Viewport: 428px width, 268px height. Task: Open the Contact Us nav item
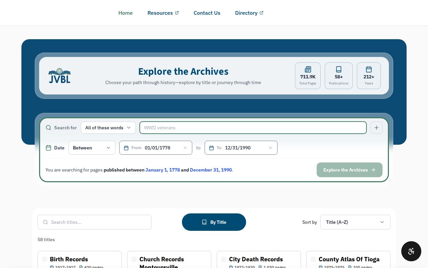coord(207,13)
